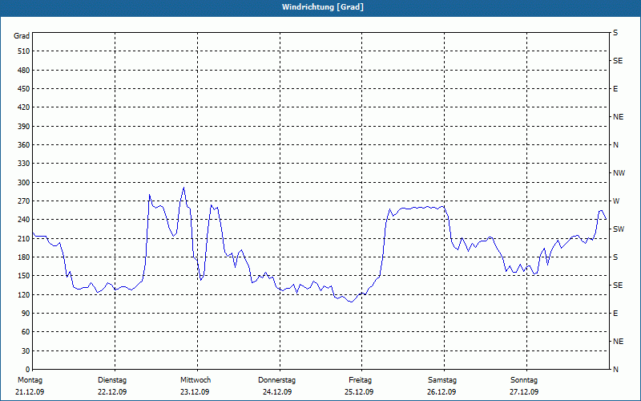The image size is (641, 401).
Task: Click the 'Sonntag' day label
Action: click(x=524, y=380)
